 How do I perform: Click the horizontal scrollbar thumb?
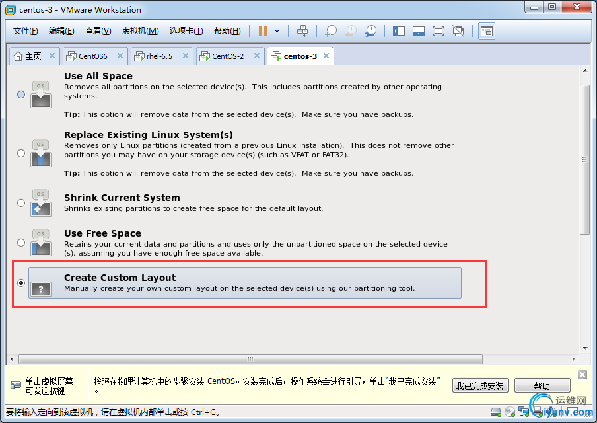(x=250, y=360)
